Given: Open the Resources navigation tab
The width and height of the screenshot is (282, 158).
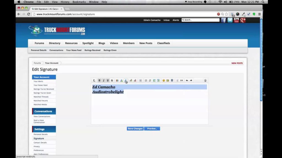Looking at the screenshot, I should tap(71, 43).
